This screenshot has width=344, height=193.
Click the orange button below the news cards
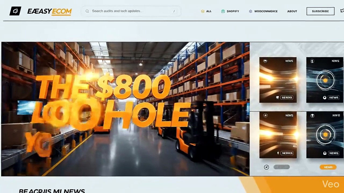click(328, 167)
